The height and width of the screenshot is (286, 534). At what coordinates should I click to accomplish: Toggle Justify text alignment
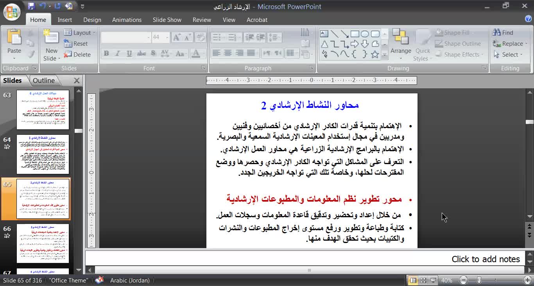(x=251, y=53)
